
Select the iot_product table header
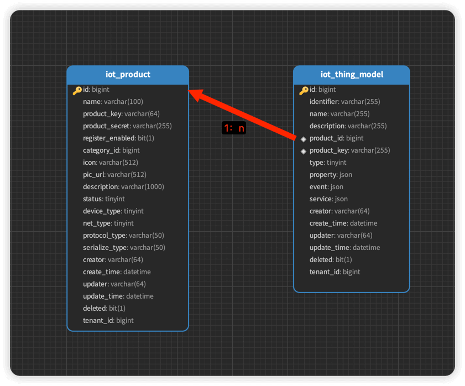(128, 75)
